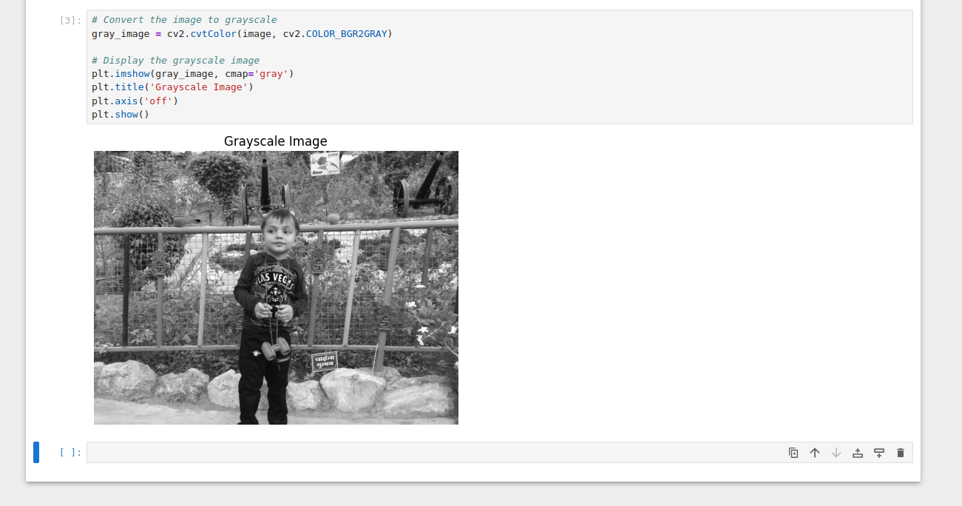Click COLOR_BGR2GRAY constant in the code
Image resolution: width=962 pixels, height=506 pixels.
[346, 34]
